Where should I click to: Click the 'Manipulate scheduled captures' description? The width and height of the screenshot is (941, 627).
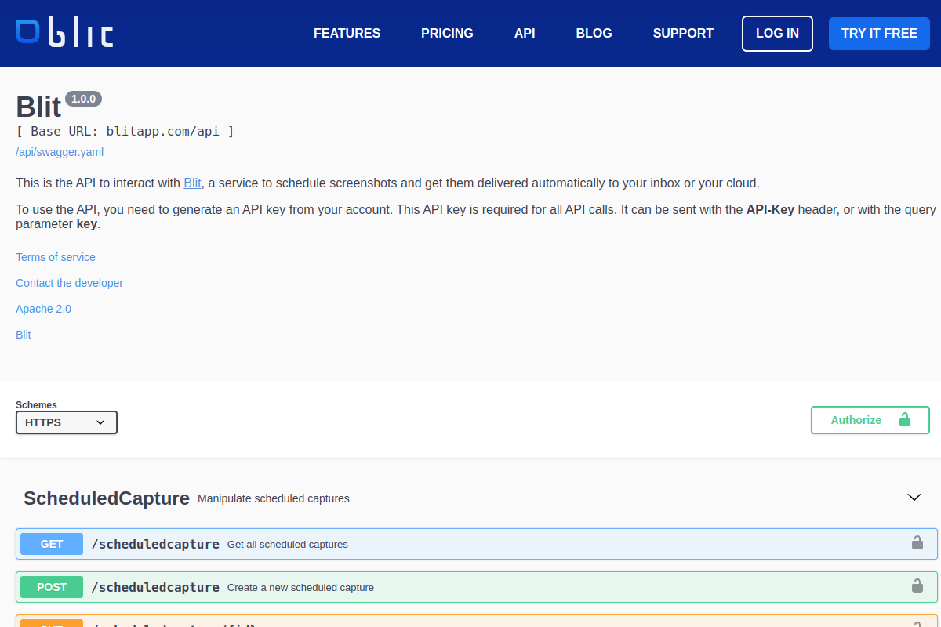click(x=274, y=498)
